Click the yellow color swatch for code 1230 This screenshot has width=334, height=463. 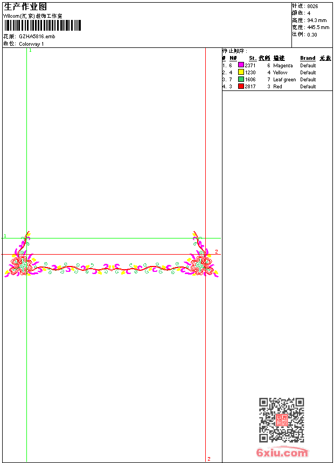pyautogui.click(x=241, y=72)
